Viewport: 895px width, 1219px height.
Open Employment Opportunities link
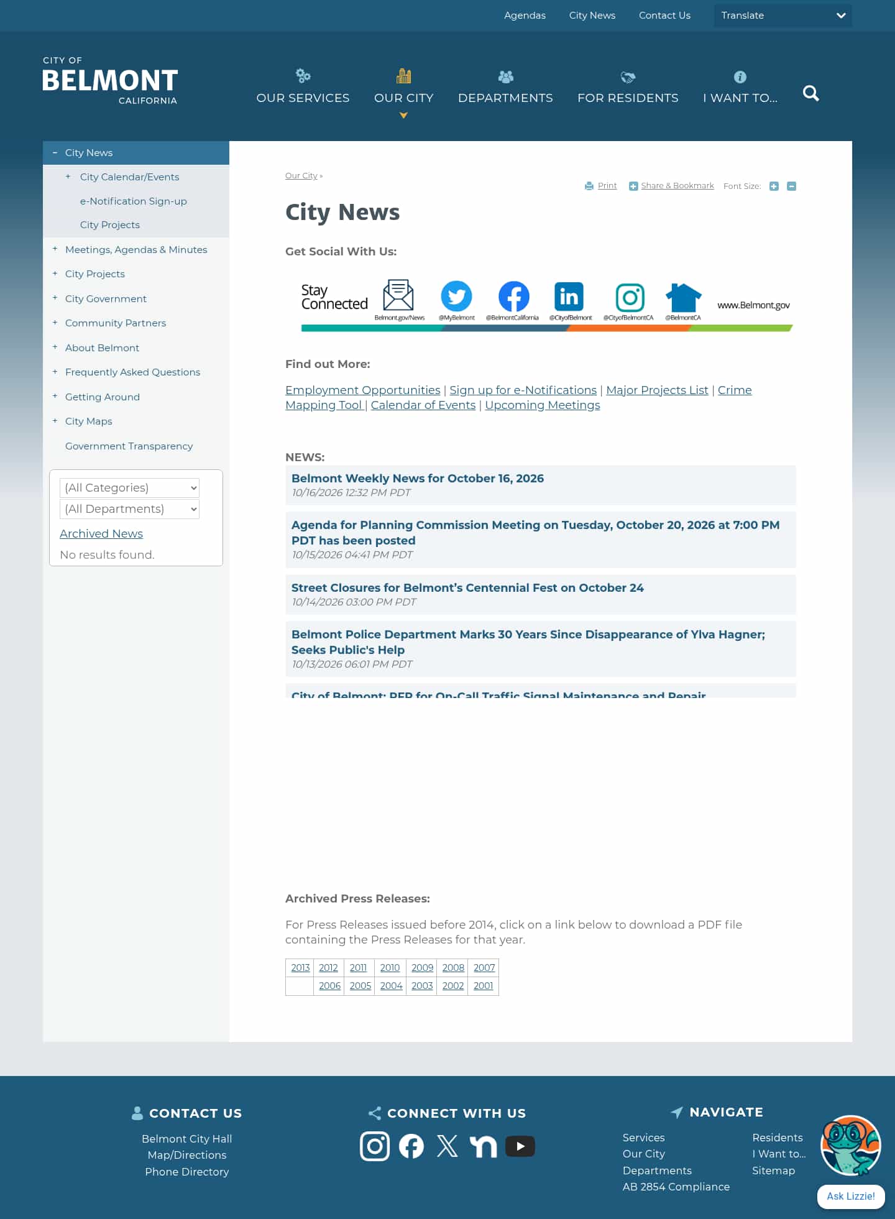point(362,390)
